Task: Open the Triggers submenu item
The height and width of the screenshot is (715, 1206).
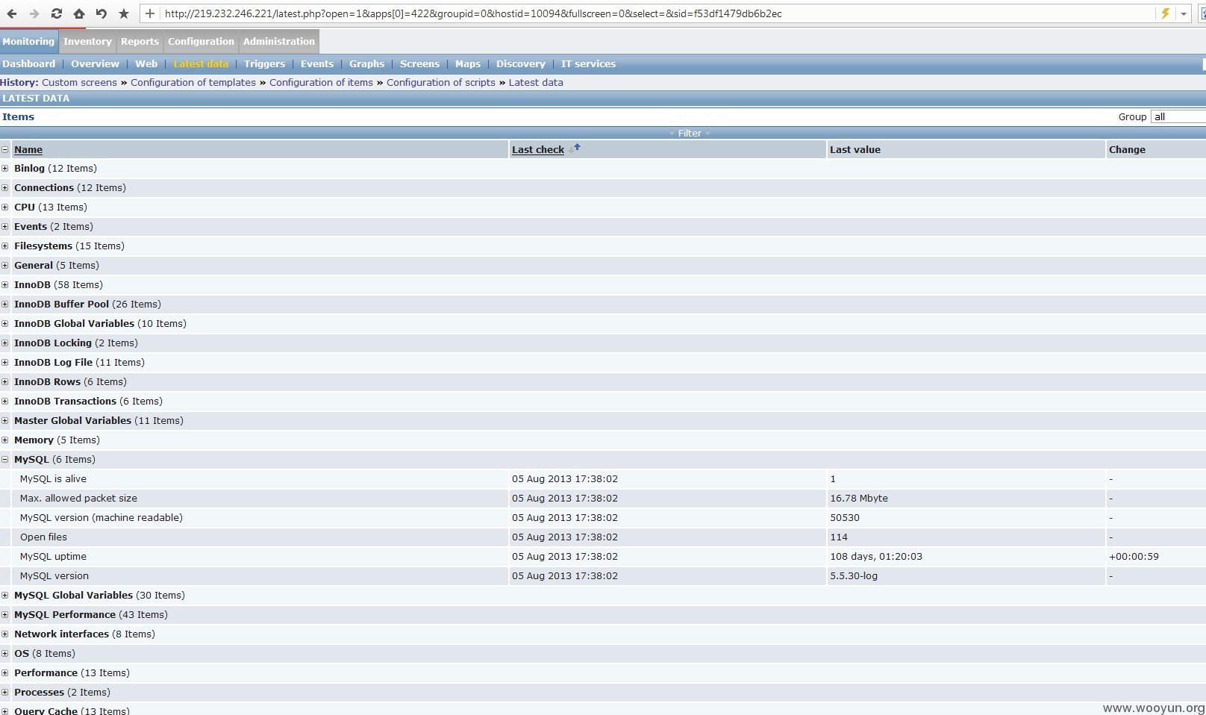Action: [265, 63]
